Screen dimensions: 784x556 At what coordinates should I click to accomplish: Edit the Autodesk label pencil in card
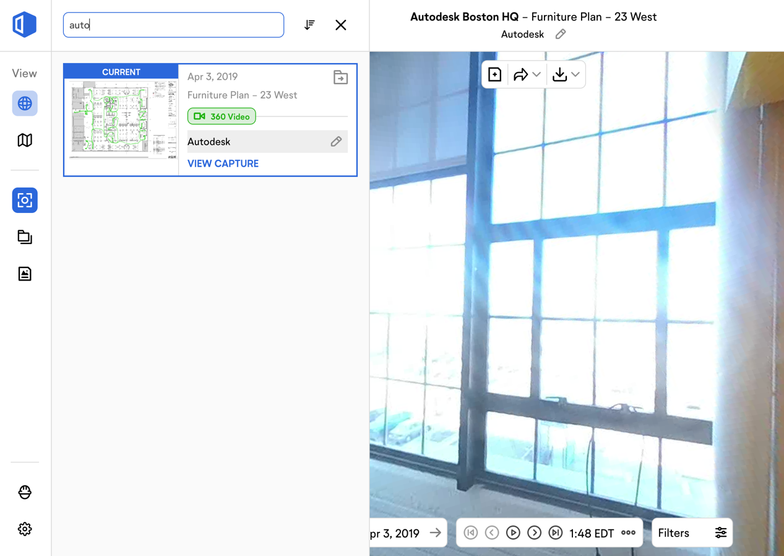[x=336, y=142]
